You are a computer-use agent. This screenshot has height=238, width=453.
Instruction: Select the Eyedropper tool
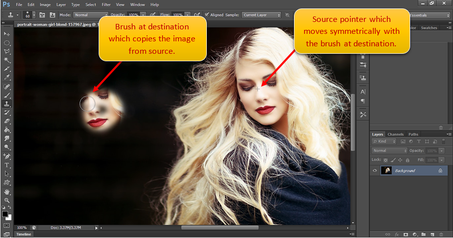coord(6,77)
